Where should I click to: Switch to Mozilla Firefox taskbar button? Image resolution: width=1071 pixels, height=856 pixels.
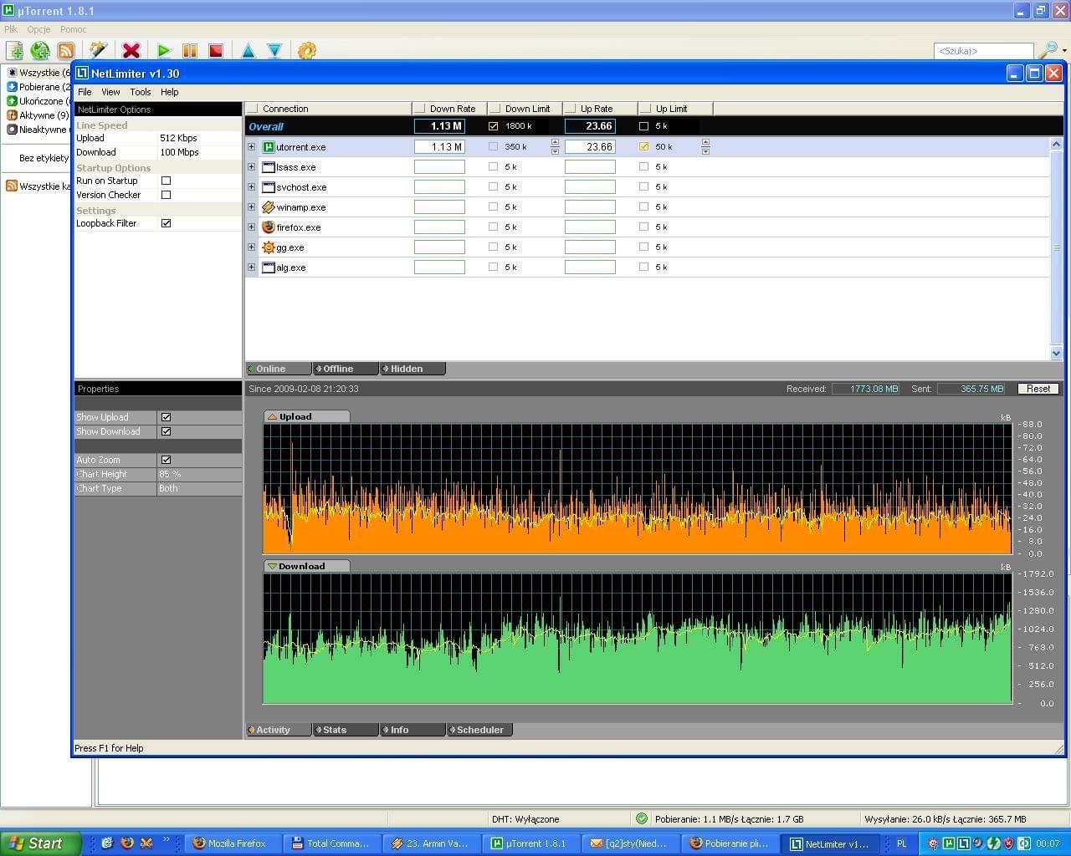click(233, 843)
